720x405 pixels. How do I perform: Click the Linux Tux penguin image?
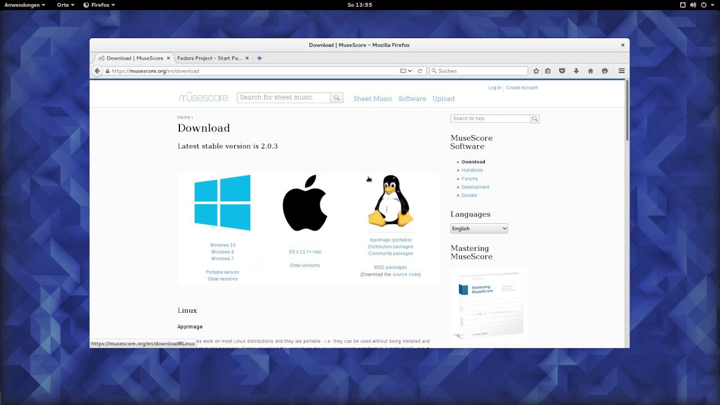[390, 201]
